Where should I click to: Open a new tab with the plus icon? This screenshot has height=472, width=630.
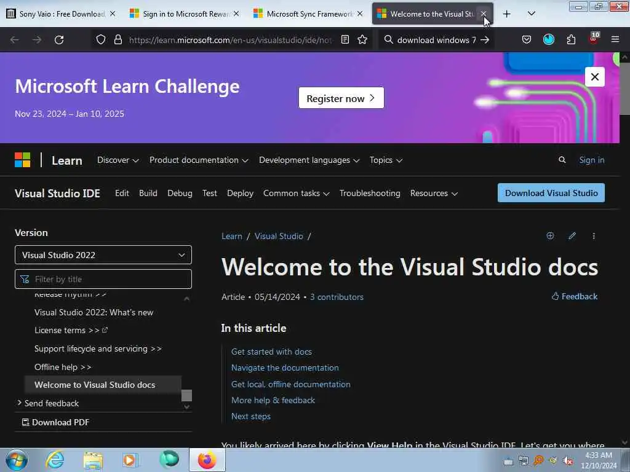tap(507, 14)
